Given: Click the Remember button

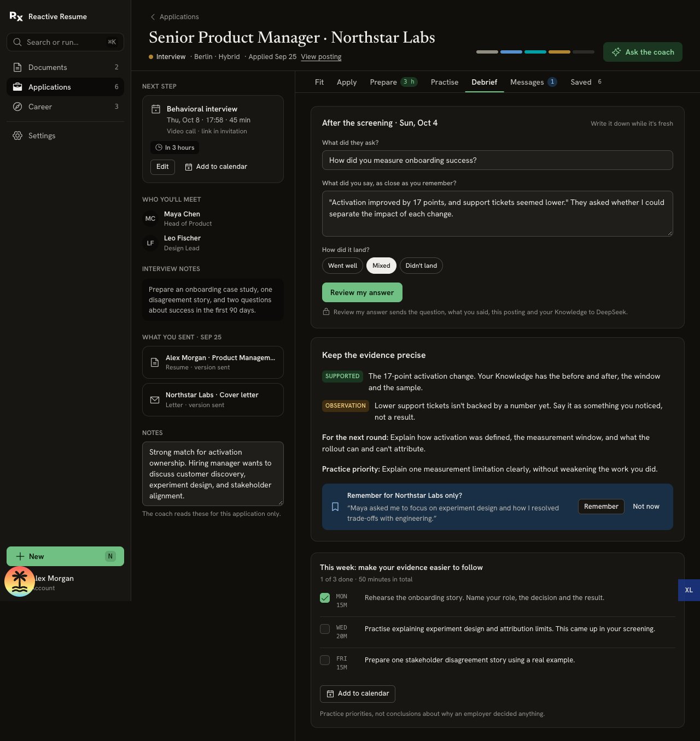Looking at the screenshot, I should (601, 507).
